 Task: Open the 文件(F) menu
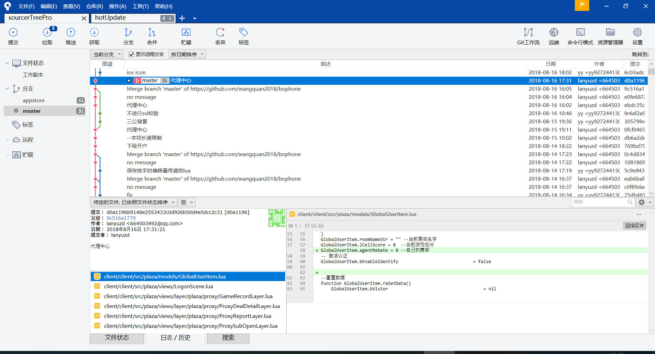[26, 6]
